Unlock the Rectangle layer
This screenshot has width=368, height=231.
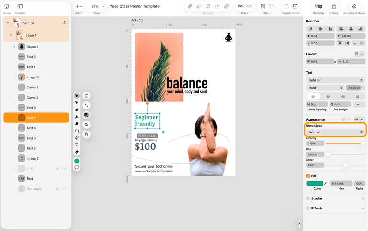(57, 189)
